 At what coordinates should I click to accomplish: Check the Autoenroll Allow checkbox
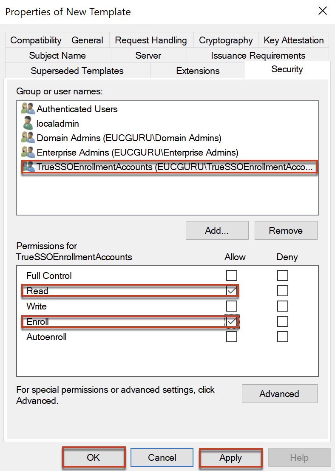tap(232, 337)
